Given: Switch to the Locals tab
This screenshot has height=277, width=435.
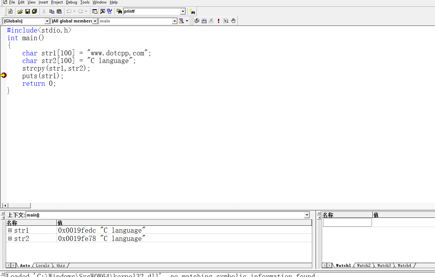Looking at the screenshot, I should coord(43,266).
